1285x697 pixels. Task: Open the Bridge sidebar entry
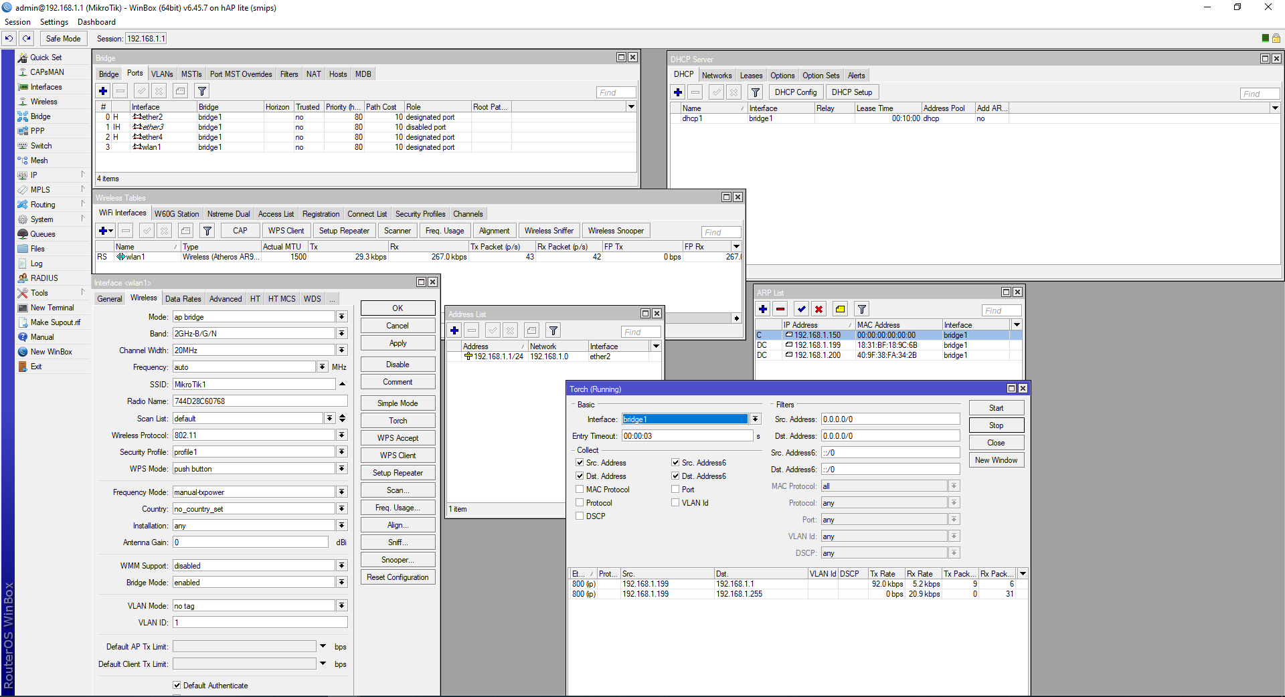(40, 116)
